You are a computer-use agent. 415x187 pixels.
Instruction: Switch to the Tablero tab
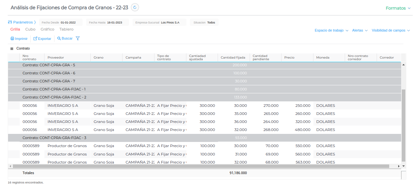[x=66, y=29]
